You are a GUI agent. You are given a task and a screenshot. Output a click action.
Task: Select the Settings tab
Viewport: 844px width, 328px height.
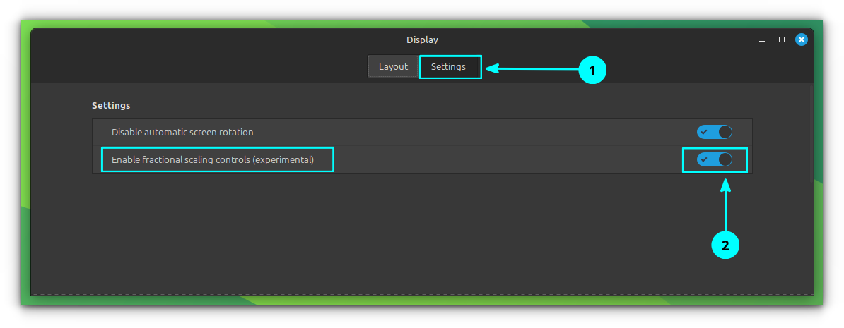click(448, 67)
